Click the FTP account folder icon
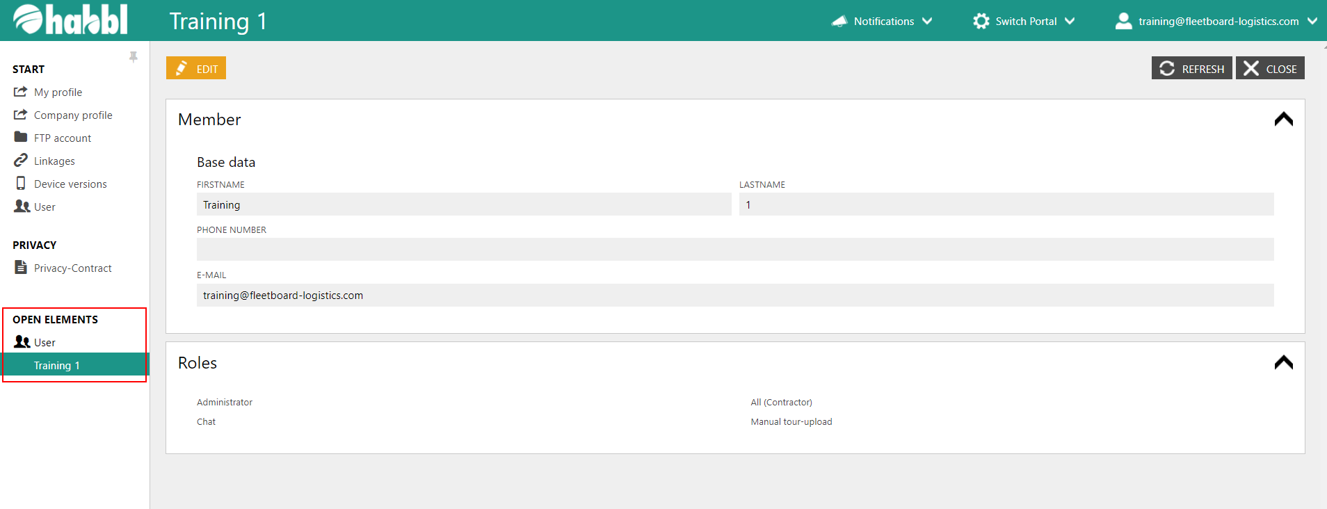This screenshot has width=1327, height=509. point(21,137)
